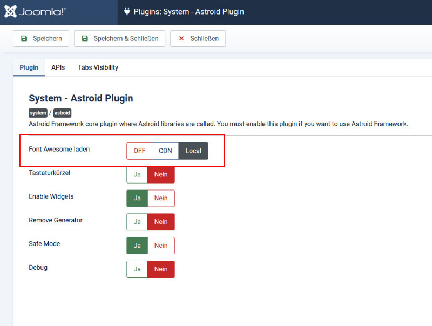Set Font Awesome laden to OFF

[139, 151]
